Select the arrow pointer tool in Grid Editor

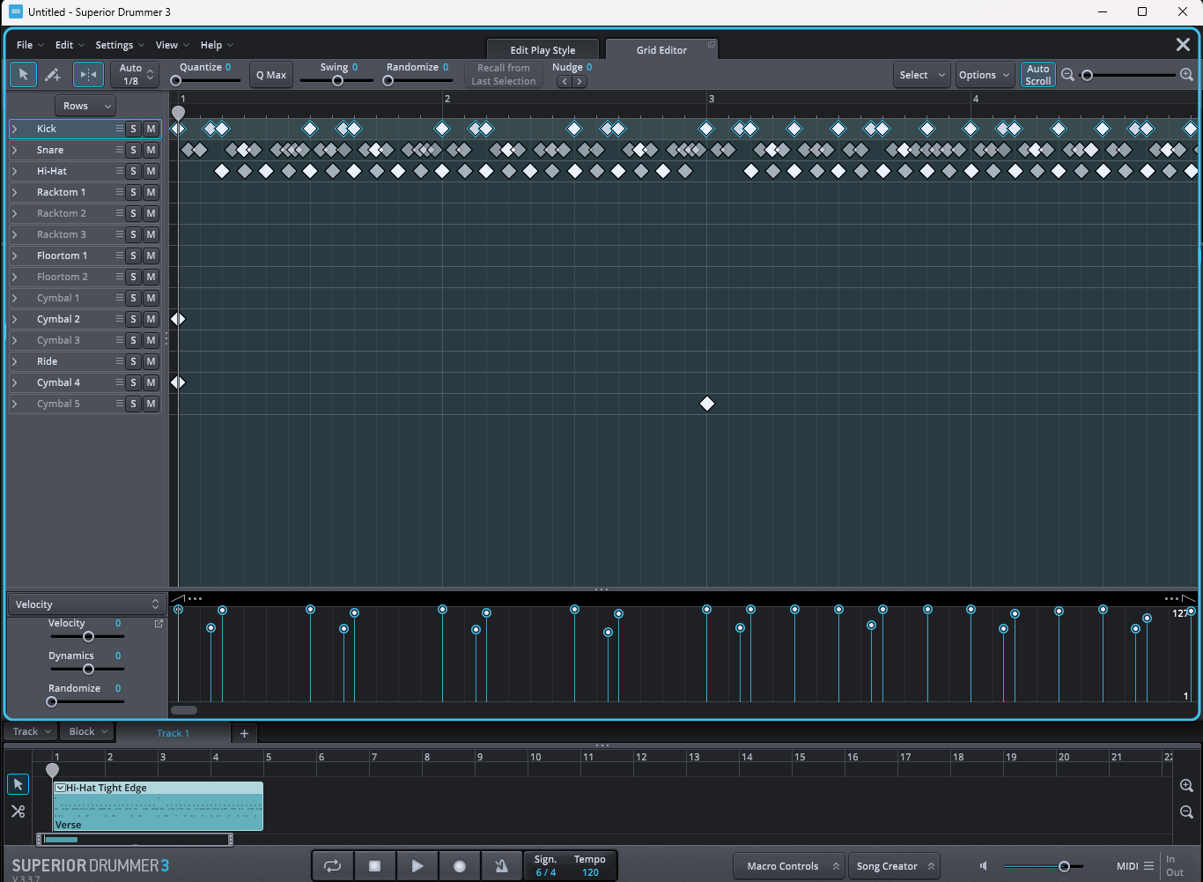click(23, 75)
